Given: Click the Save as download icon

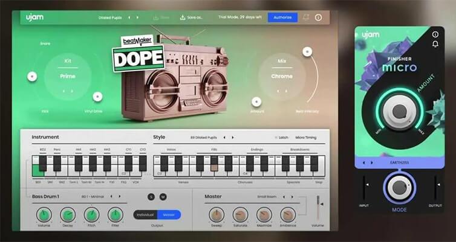Looking at the screenshot, I should [183, 18].
